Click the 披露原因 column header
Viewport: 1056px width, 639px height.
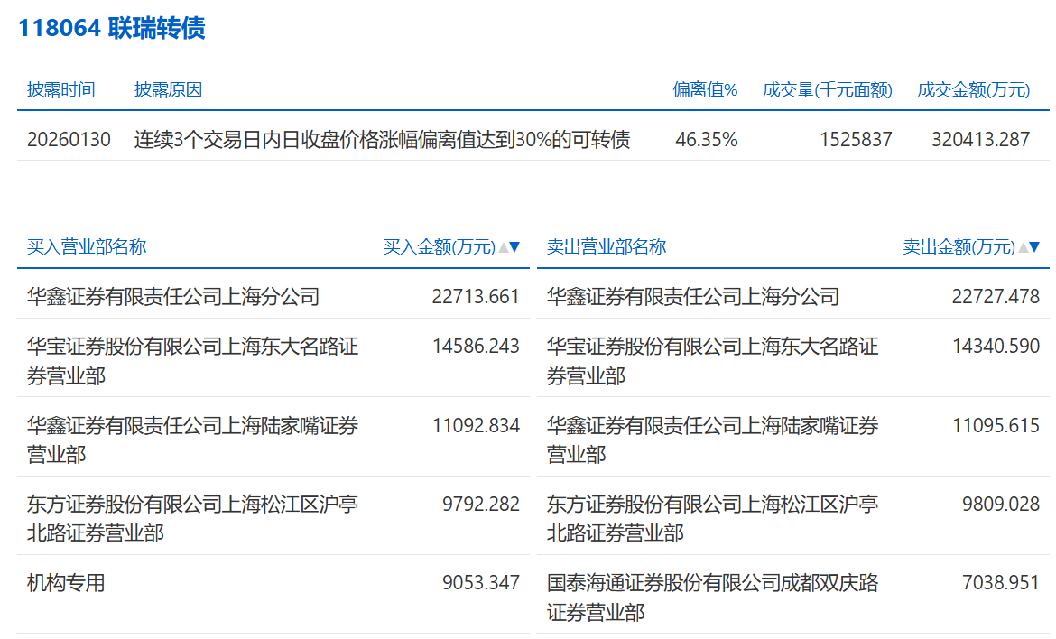(x=168, y=90)
